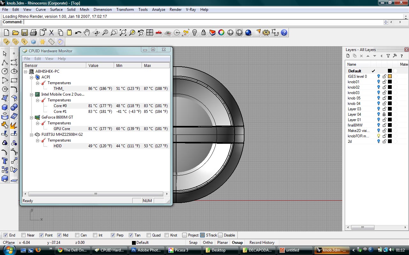This screenshot has height=255, width=409.
Task: Collapse the ACPI node
Action: (32, 77)
